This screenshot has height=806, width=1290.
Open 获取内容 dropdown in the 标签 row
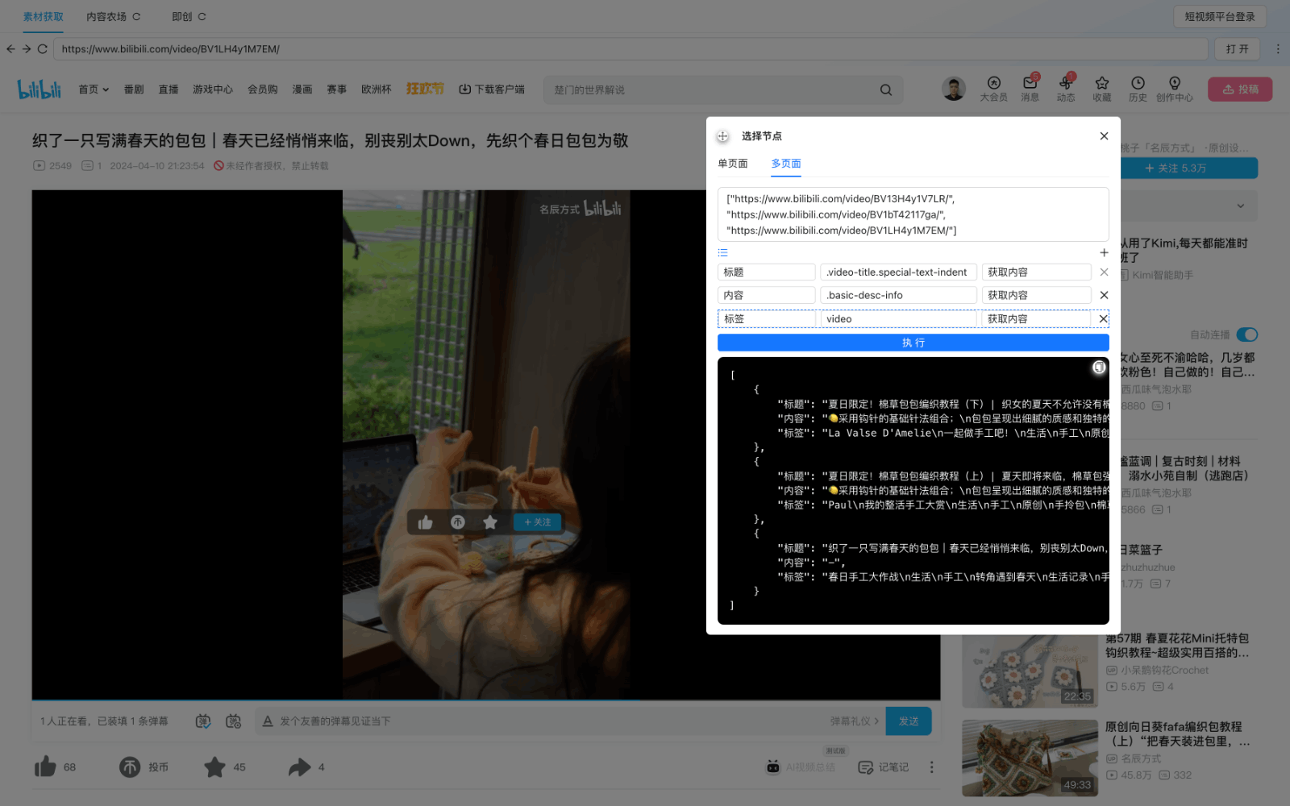pos(1035,319)
